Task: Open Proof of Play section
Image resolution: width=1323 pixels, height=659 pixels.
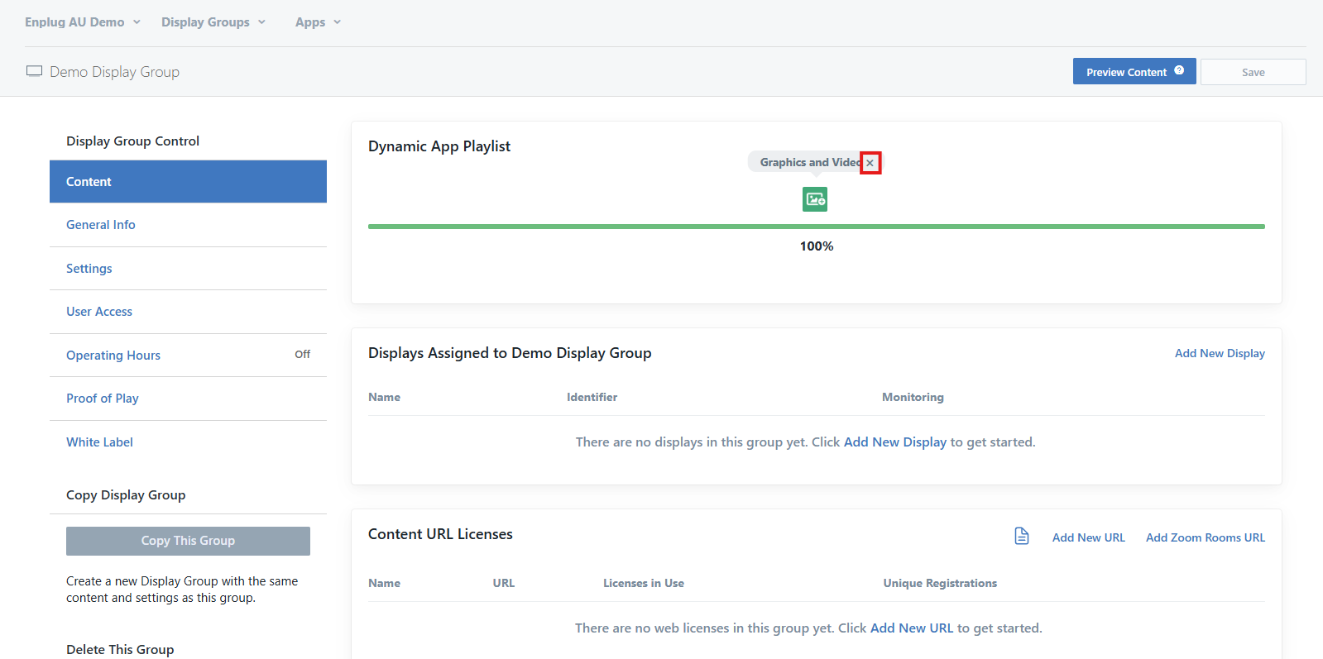Action: click(x=103, y=399)
